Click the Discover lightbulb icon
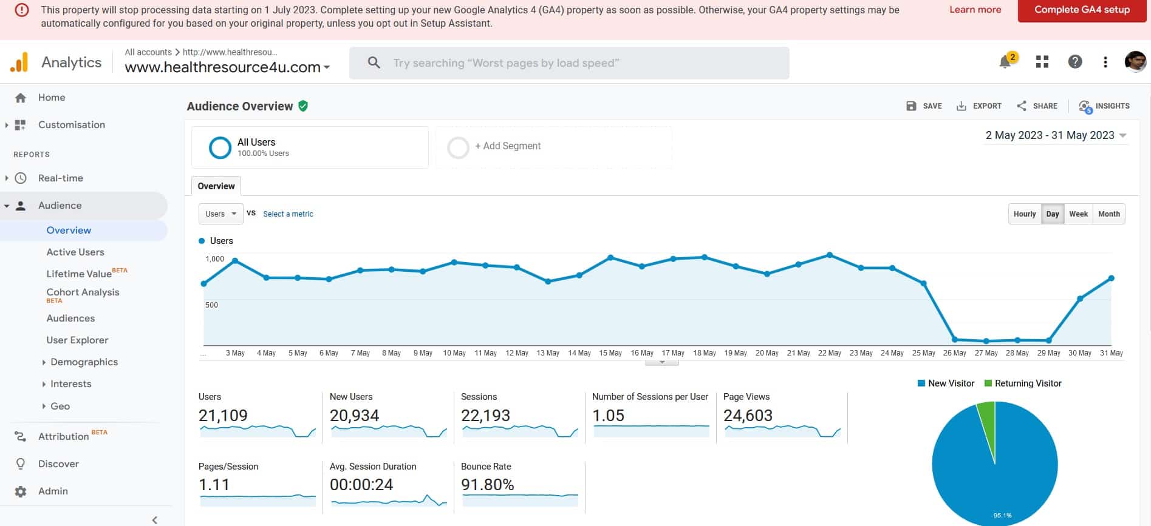 pos(21,464)
